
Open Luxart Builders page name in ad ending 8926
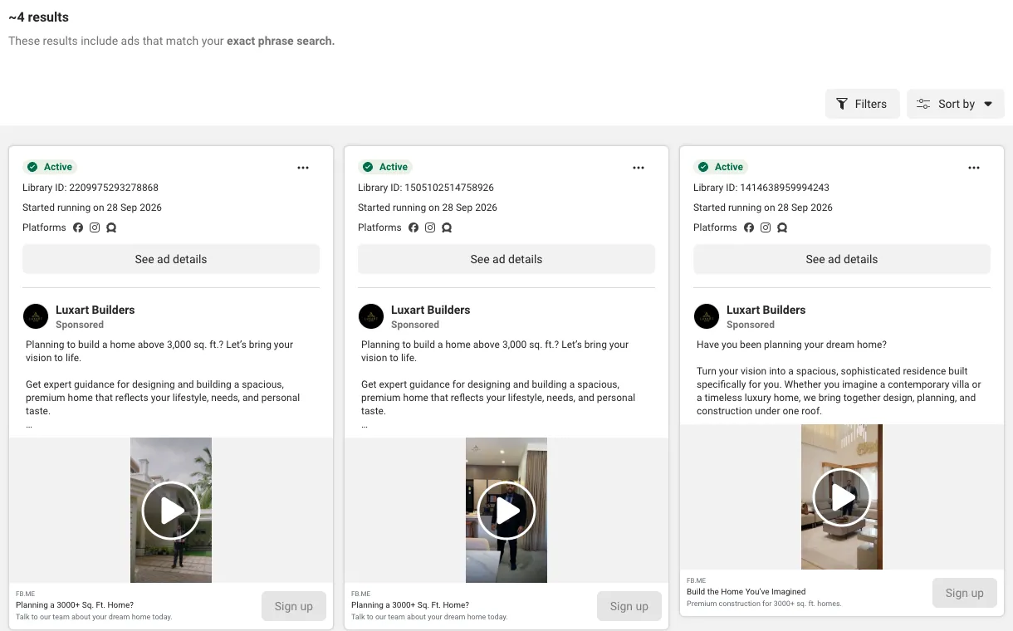(x=431, y=310)
